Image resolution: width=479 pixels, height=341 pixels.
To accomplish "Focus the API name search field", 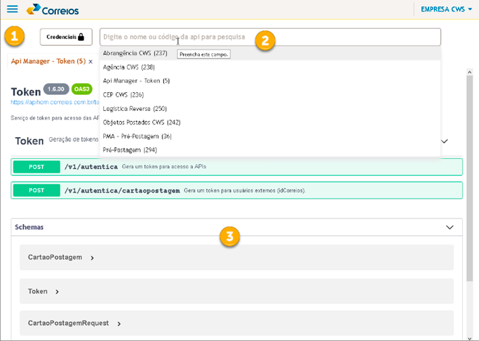I will [x=270, y=37].
